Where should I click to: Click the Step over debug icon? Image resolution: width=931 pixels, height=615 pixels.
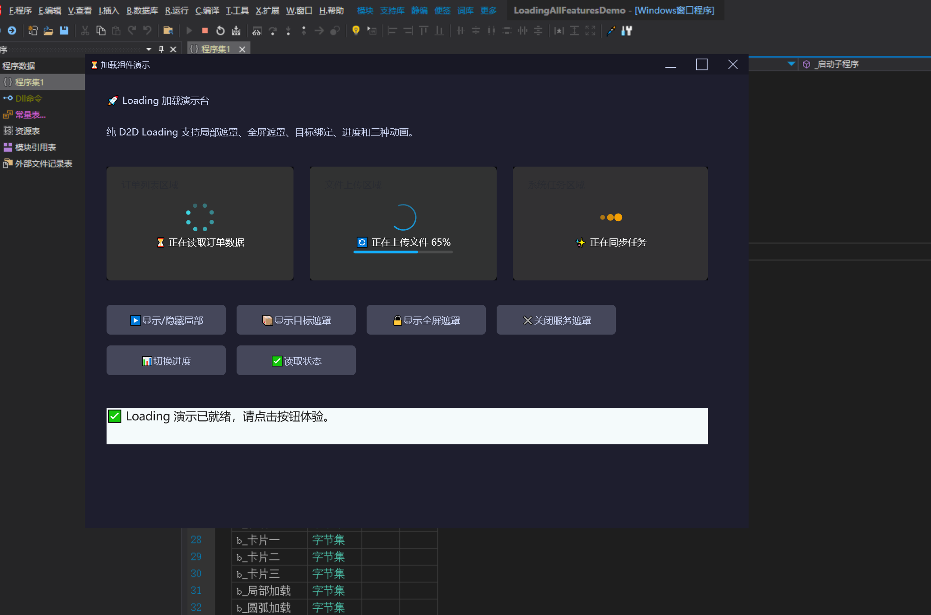[x=273, y=31]
